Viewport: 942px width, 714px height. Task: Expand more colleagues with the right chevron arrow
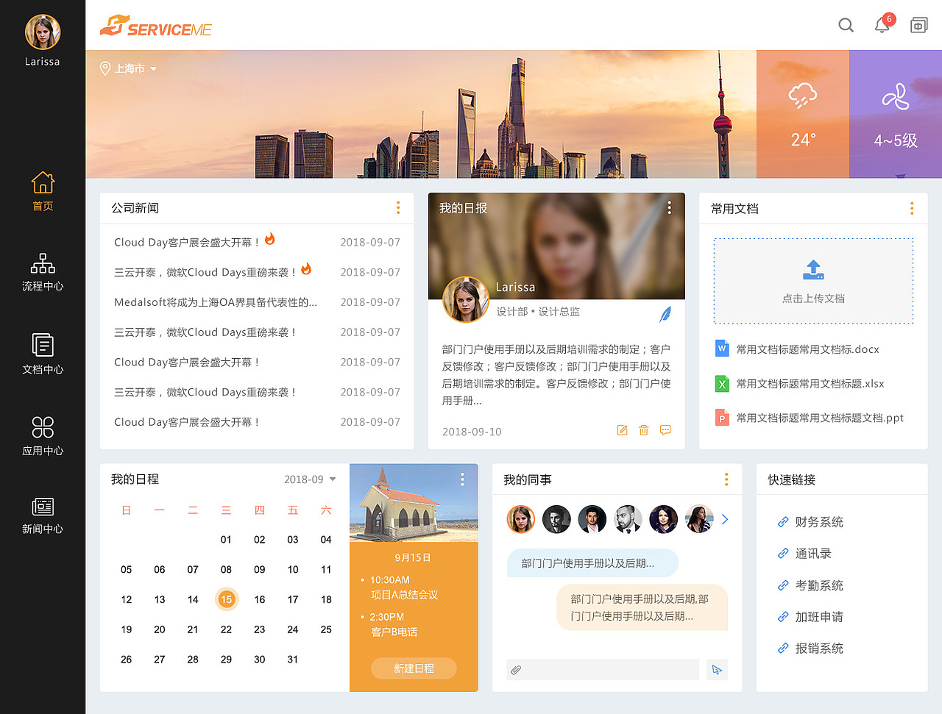[724, 519]
